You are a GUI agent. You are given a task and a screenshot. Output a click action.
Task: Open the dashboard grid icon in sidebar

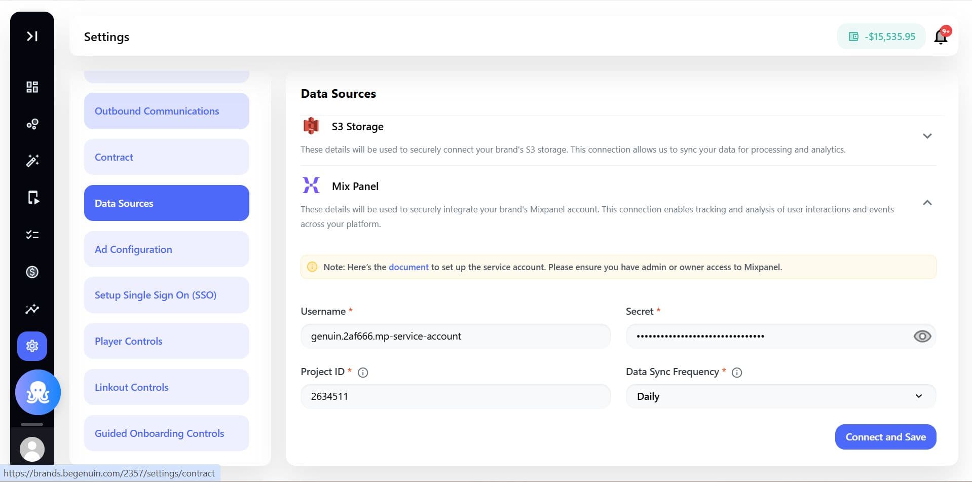pyautogui.click(x=32, y=87)
